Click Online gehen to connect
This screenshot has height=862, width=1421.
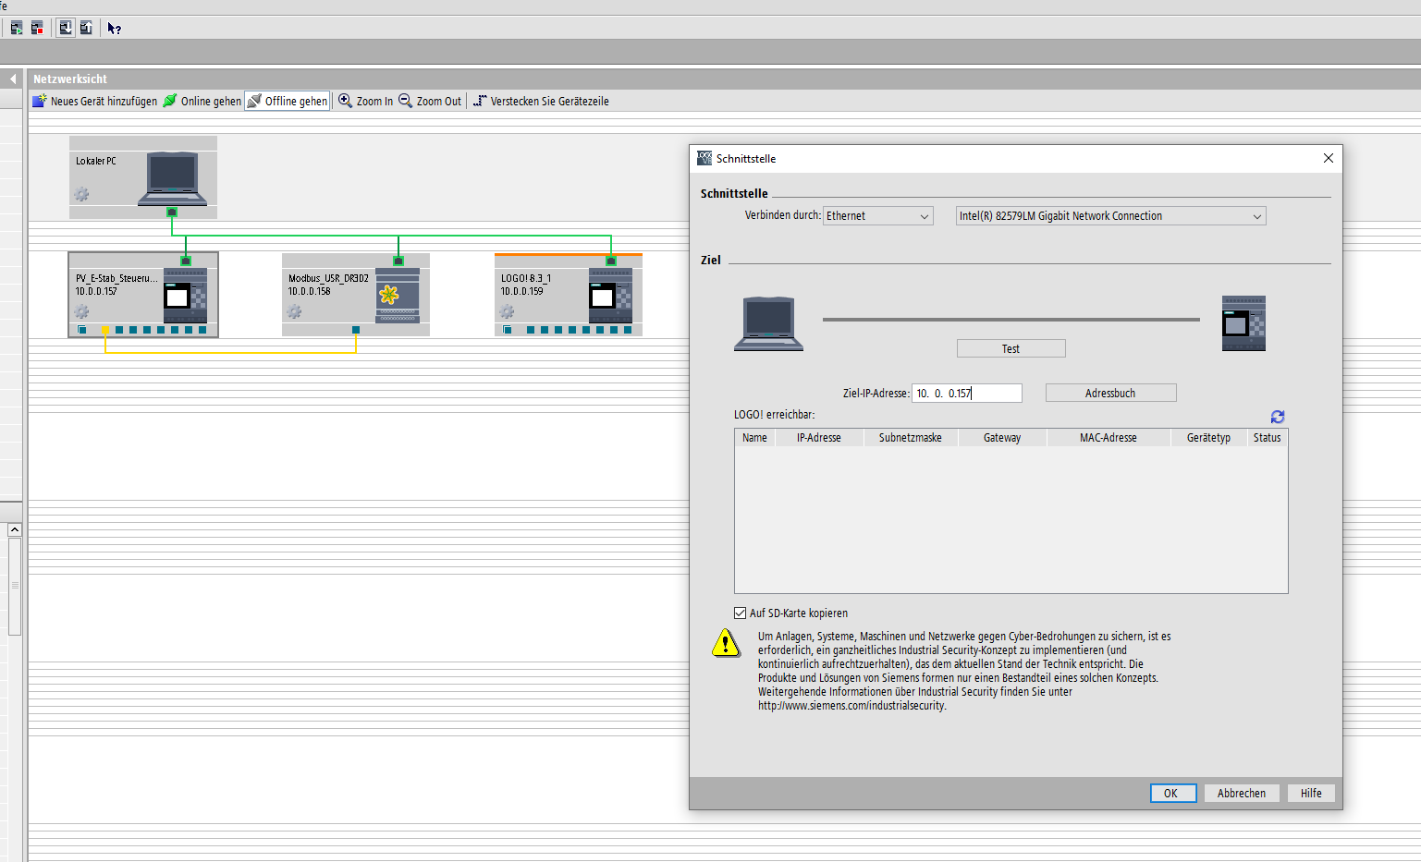pyautogui.click(x=202, y=101)
